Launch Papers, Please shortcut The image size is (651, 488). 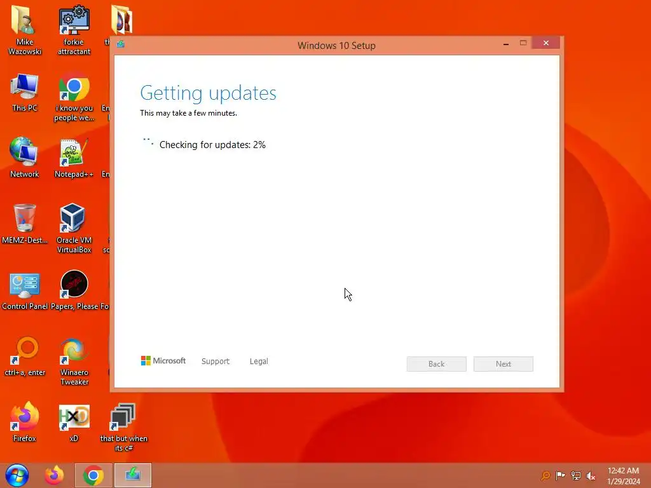[74, 290]
